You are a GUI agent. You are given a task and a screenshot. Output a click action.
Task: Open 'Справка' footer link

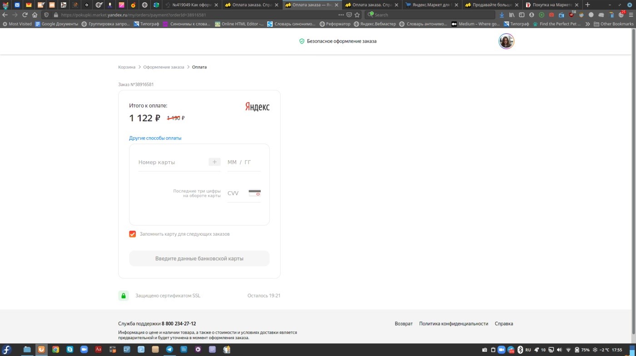(x=504, y=324)
